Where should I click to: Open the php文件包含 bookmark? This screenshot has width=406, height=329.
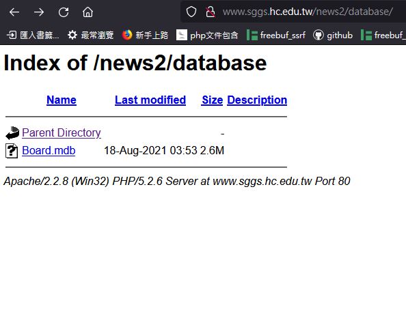(207, 35)
